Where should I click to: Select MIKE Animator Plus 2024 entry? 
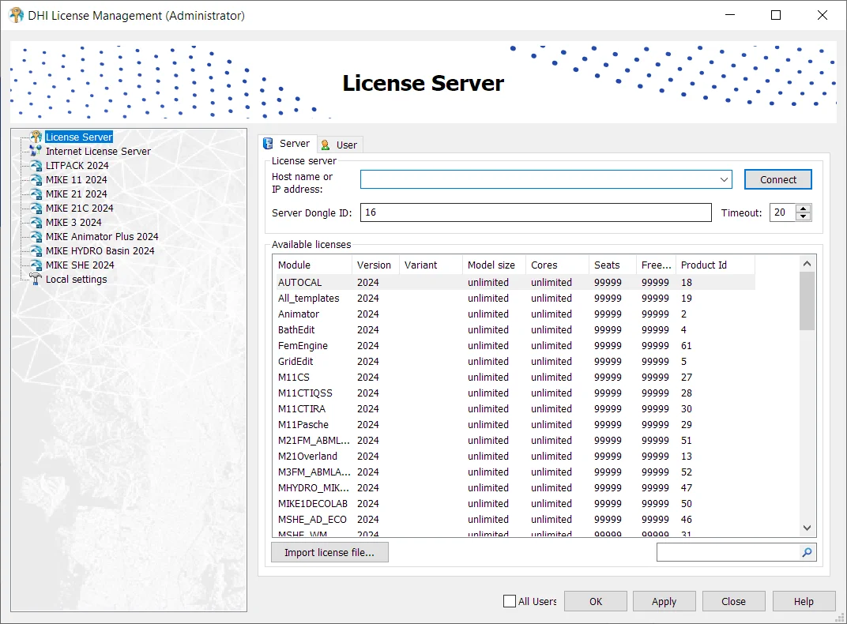tap(102, 236)
